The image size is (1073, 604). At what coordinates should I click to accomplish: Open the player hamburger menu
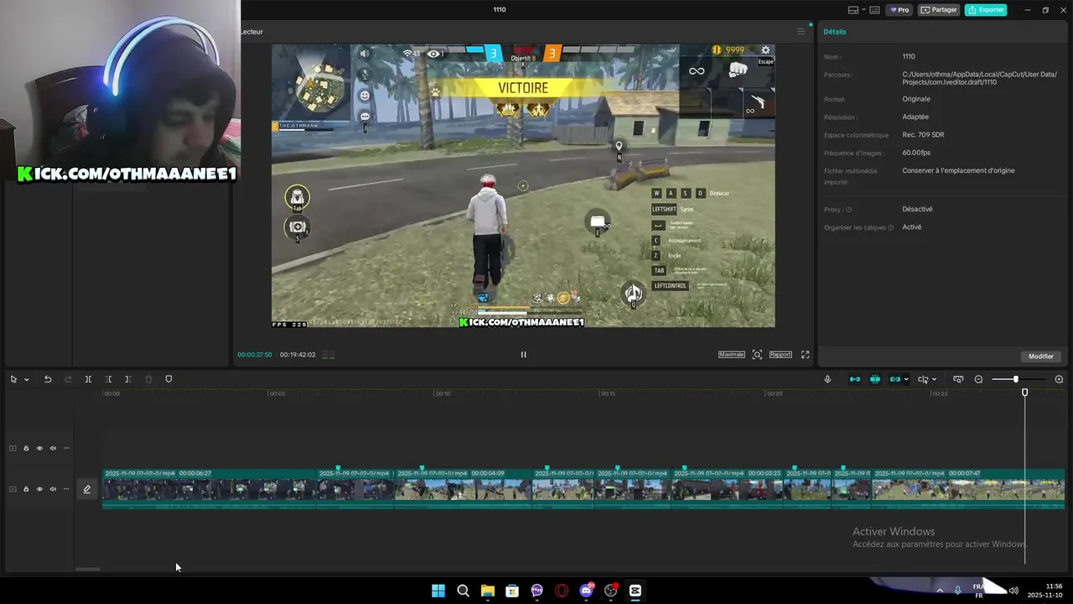(801, 32)
